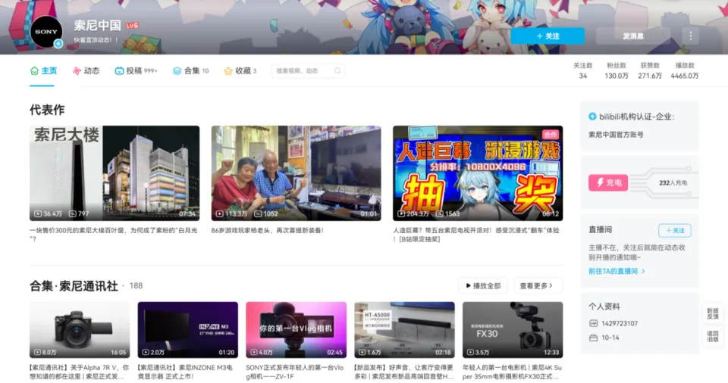Click the 播放数 4465.0万 stat
Image resolution: width=728 pixels, height=383 pixels.
point(684,70)
